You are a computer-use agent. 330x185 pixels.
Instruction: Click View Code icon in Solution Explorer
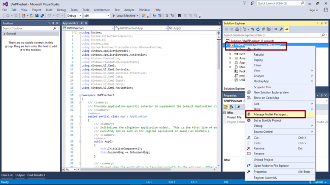coord(276,29)
